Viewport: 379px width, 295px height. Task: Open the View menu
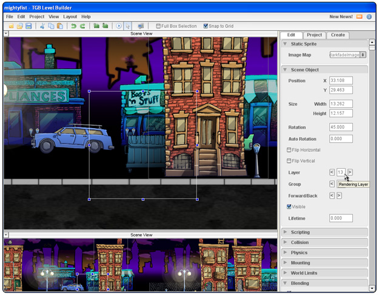click(x=53, y=17)
